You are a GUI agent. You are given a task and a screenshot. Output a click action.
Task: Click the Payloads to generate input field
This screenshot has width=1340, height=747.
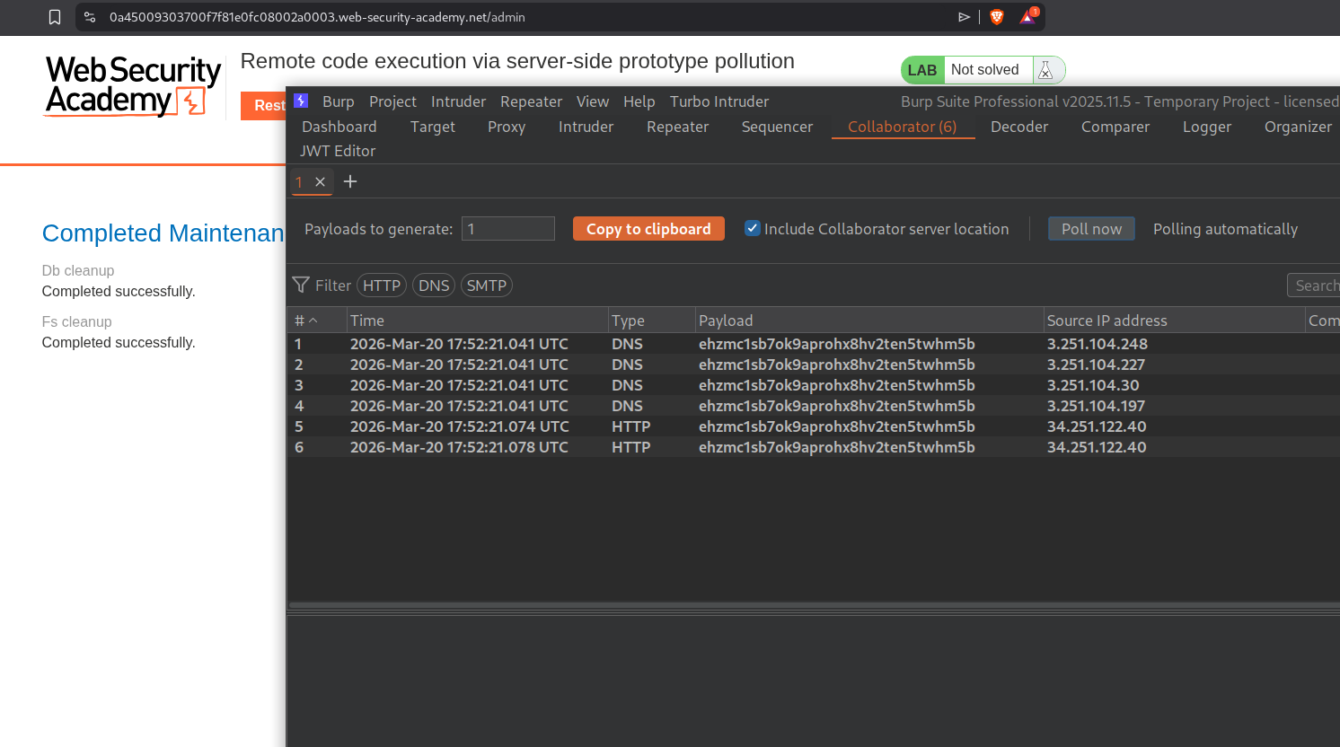pyautogui.click(x=507, y=229)
